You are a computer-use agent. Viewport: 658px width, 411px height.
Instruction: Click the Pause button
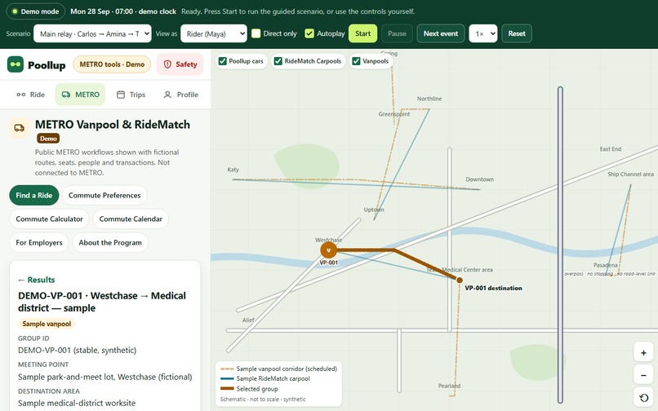click(x=397, y=33)
